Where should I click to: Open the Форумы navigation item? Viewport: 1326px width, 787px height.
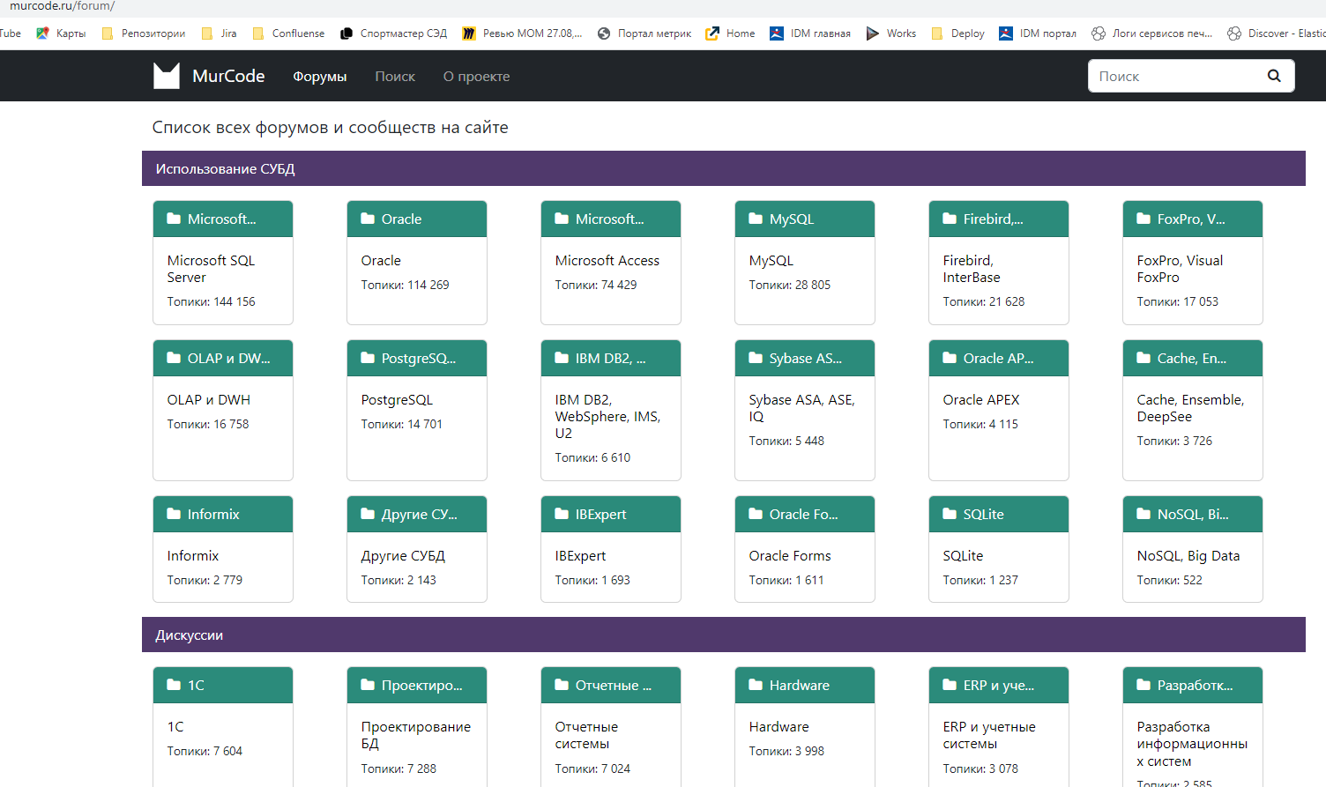coord(319,77)
